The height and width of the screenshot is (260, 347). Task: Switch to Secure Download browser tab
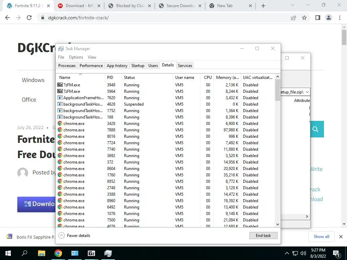click(x=180, y=6)
